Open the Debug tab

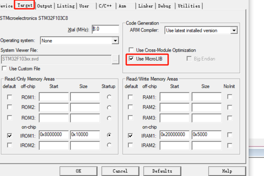pos(165,6)
